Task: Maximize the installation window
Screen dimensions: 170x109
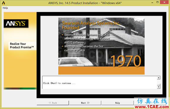Action: [157, 2]
